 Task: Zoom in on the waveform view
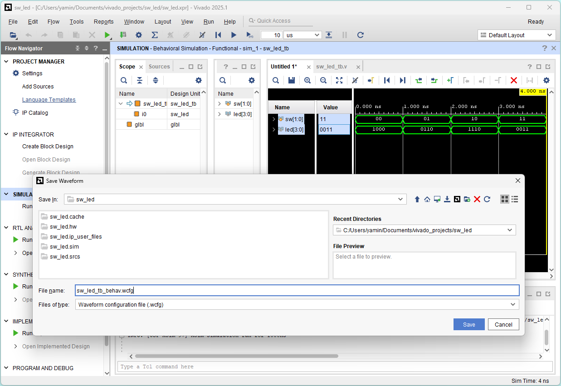coord(307,80)
